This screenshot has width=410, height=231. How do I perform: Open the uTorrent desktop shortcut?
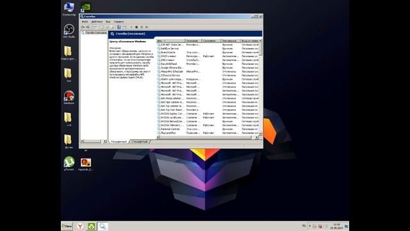coord(69,164)
